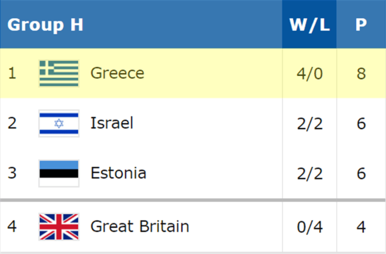386x254 pixels.
Task: Click the Israel flag icon
Action: click(59, 123)
